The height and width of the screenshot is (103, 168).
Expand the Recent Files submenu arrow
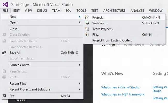[80, 84]
